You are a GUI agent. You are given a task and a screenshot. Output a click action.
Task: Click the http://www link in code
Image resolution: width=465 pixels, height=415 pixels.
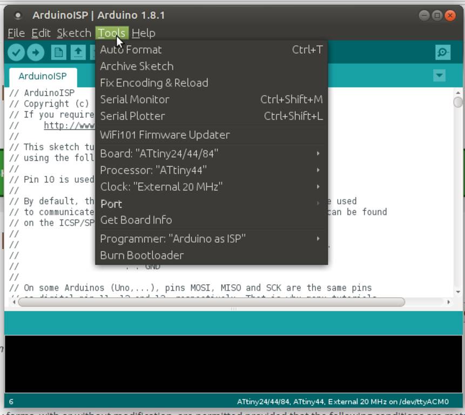pyautogui.click(x=69, y=125)
